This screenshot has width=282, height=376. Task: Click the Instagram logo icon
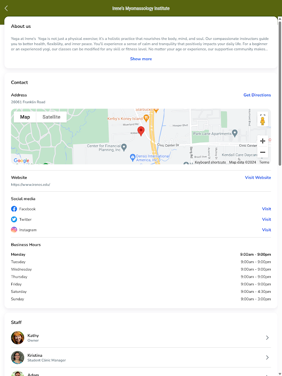[14, 230]
